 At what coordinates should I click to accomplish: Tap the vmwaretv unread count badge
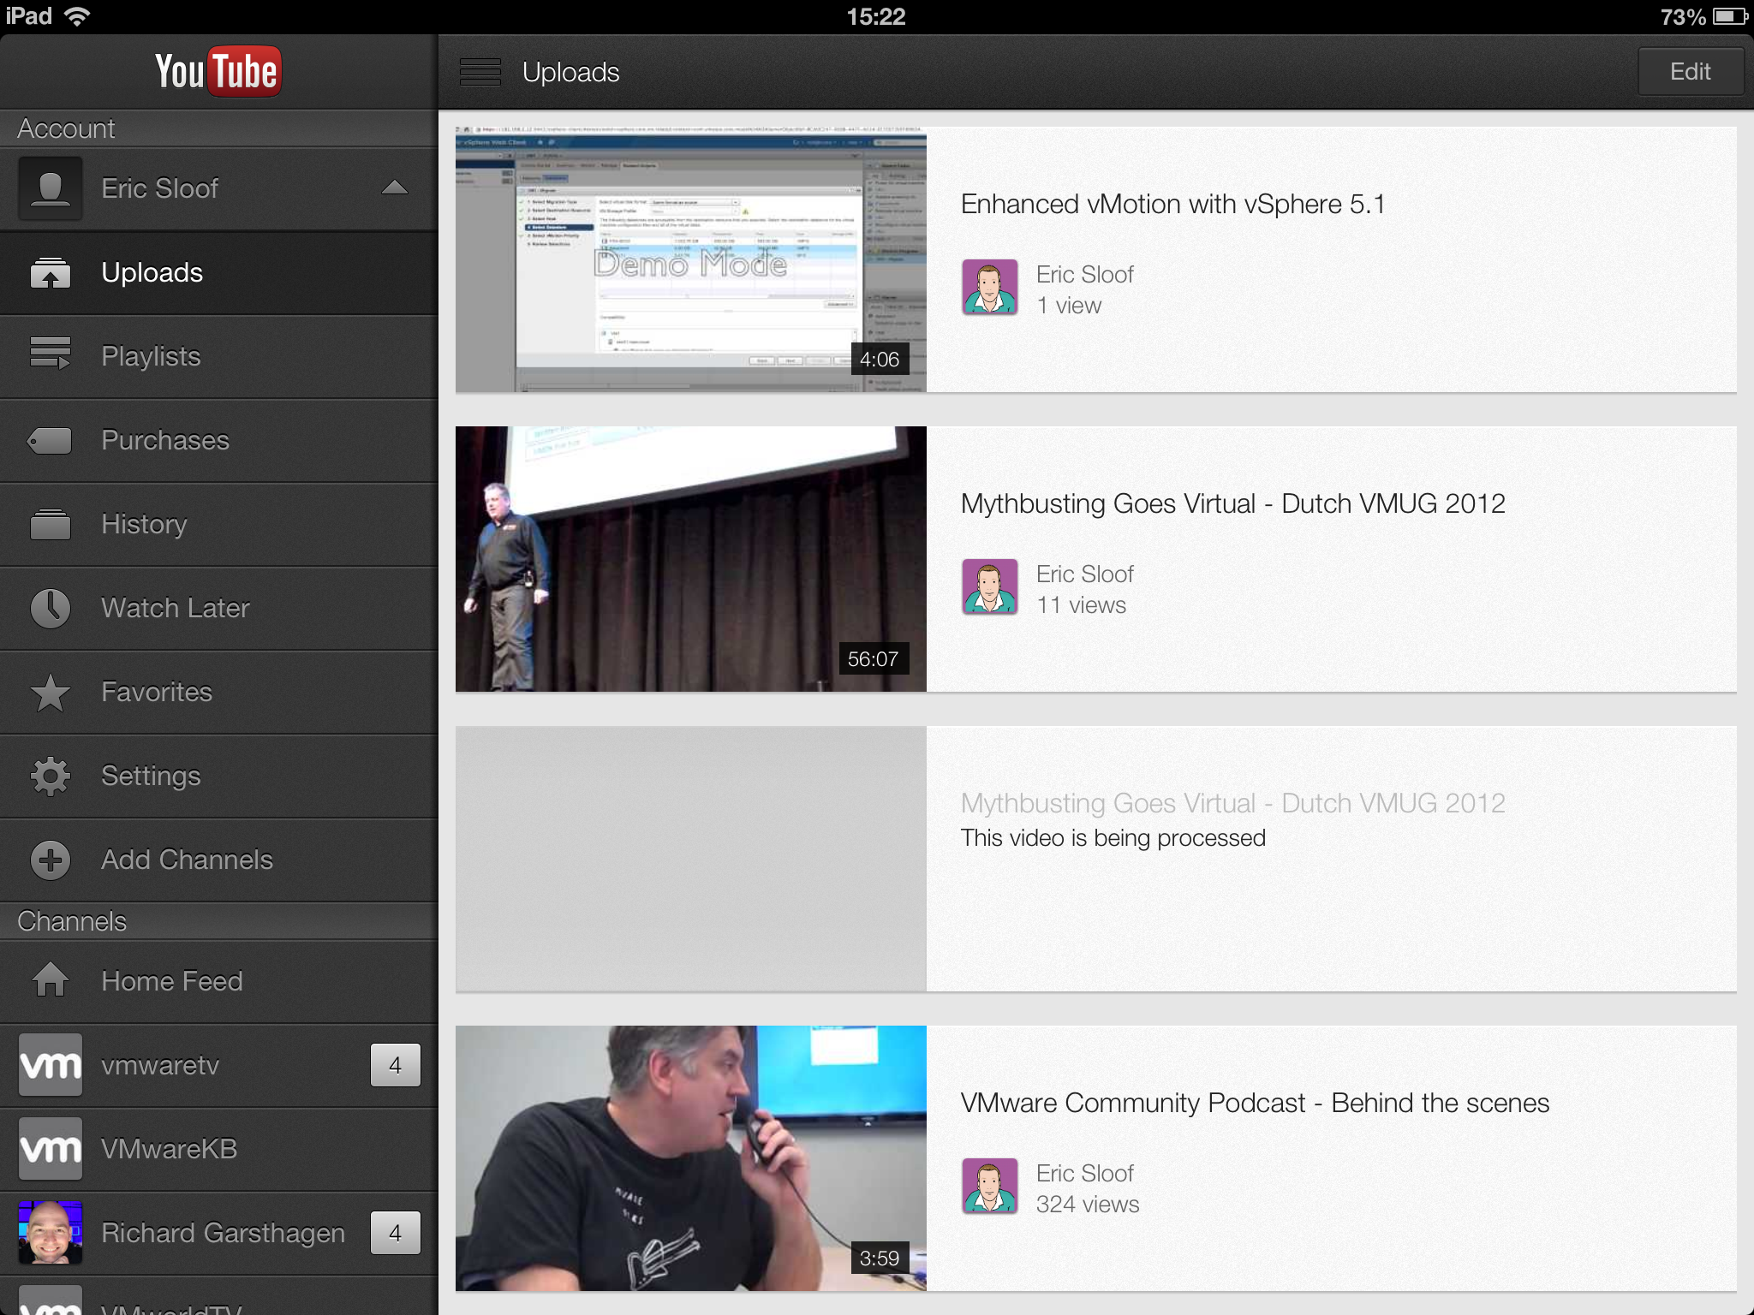396,1065
